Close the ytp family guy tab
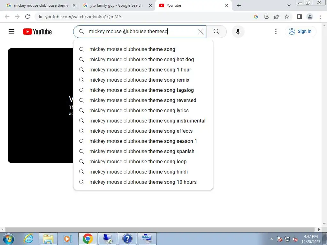The image size is (327, 245). click(150, 5)
